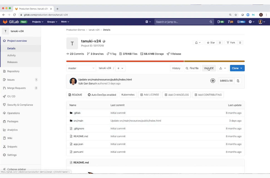The width and height of the screenshot is (270, 178).
Task: Open CI / CD in the sidebar
Action: pos(11,96)
